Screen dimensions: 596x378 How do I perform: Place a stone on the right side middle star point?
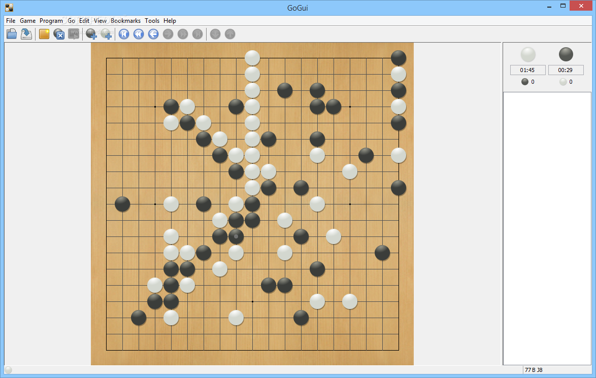[350, 204]
